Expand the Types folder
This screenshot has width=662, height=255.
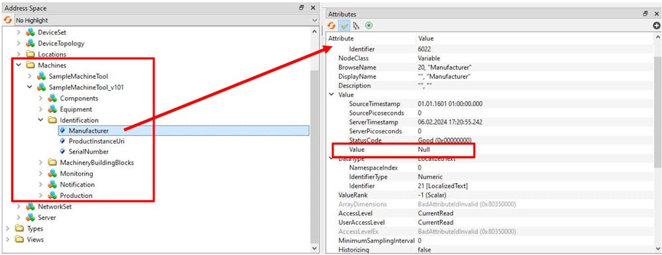click(7, 229)
